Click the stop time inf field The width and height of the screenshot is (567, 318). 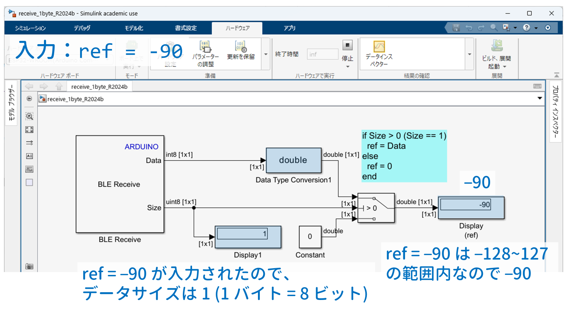click(x=322, y=54)
